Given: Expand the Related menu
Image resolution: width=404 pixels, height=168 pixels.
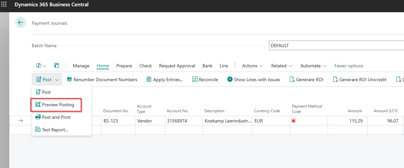Looking at the screenshot, I should point(282,66).
